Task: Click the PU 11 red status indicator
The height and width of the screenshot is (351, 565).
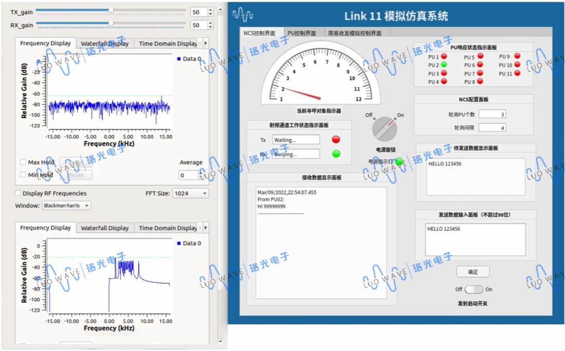Action: [x=517, y=73]
